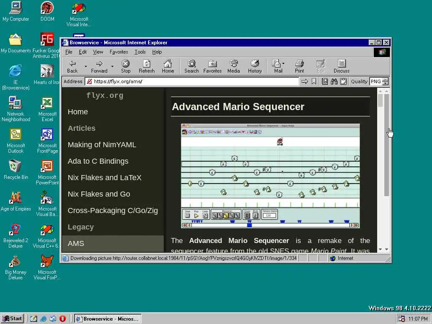This screenshot has width=432, height=324.
Task: Open the Back button history dropdown arrow
Action: click(x=86, y=66)
